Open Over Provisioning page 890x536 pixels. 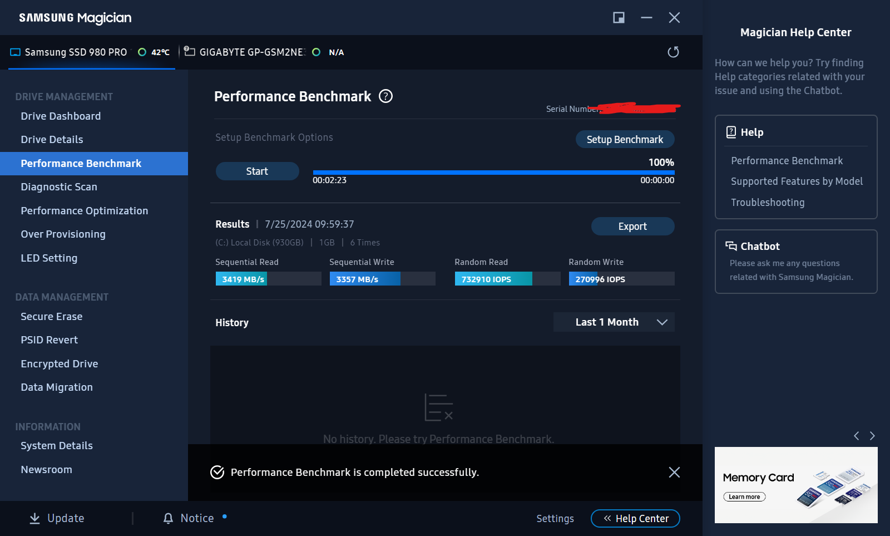63,234
